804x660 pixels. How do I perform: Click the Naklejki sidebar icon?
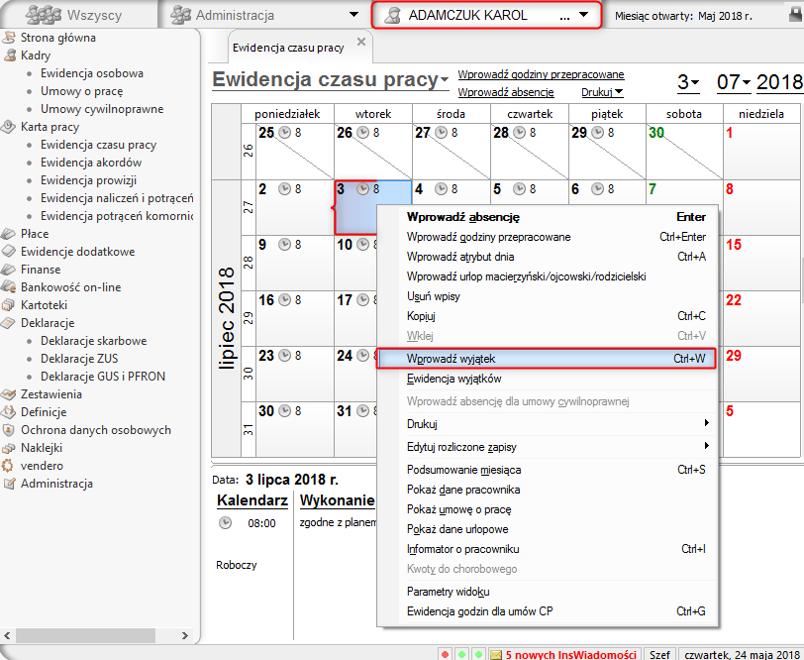point(8,448)
